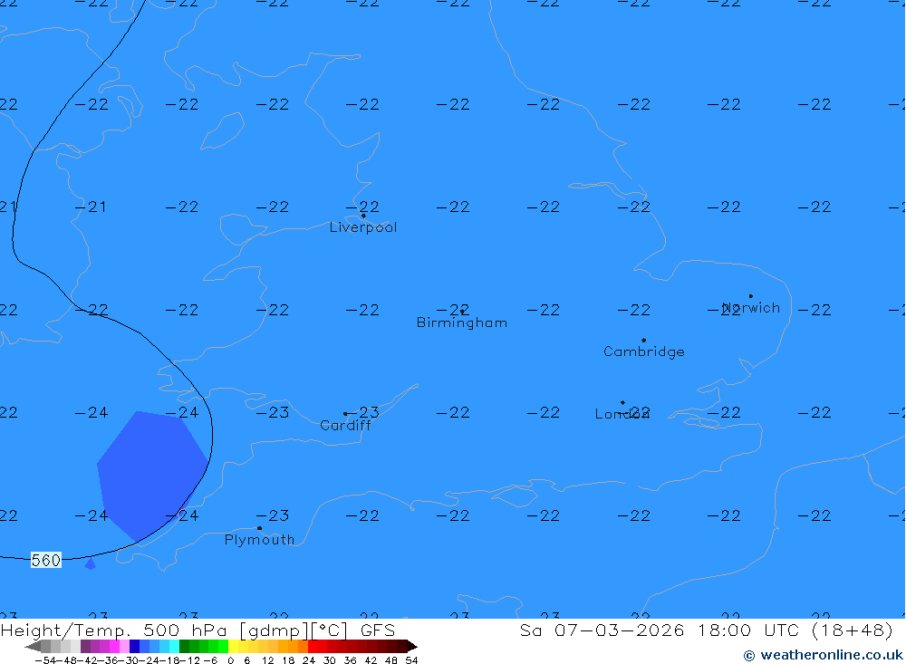Click the Norwich city label
This screenshot has width=906, height=664.
click(751, 308)
